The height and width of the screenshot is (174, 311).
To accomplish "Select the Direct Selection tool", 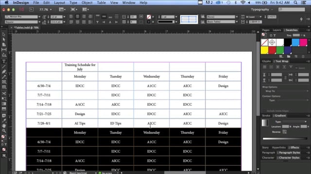I will click(4, 39).
